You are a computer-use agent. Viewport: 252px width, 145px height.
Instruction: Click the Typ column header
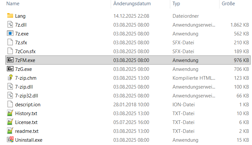click(176, 4)
